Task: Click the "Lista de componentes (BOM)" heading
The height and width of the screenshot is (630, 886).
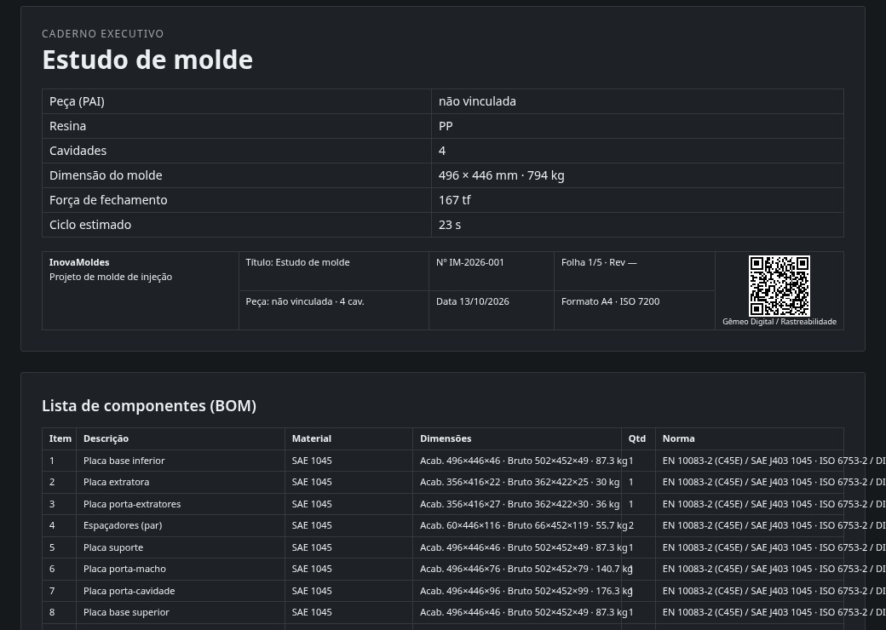Action: pyautogui.click(x=149, y=406)
